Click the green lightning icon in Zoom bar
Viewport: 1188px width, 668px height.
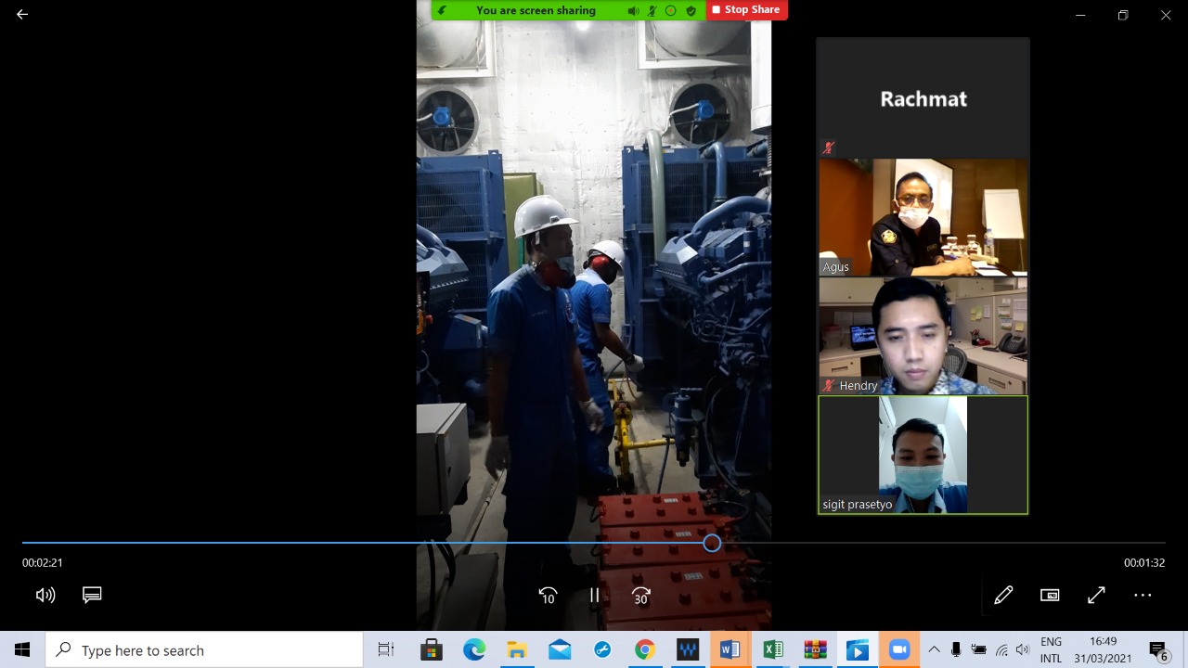click(x=443, y=10)
